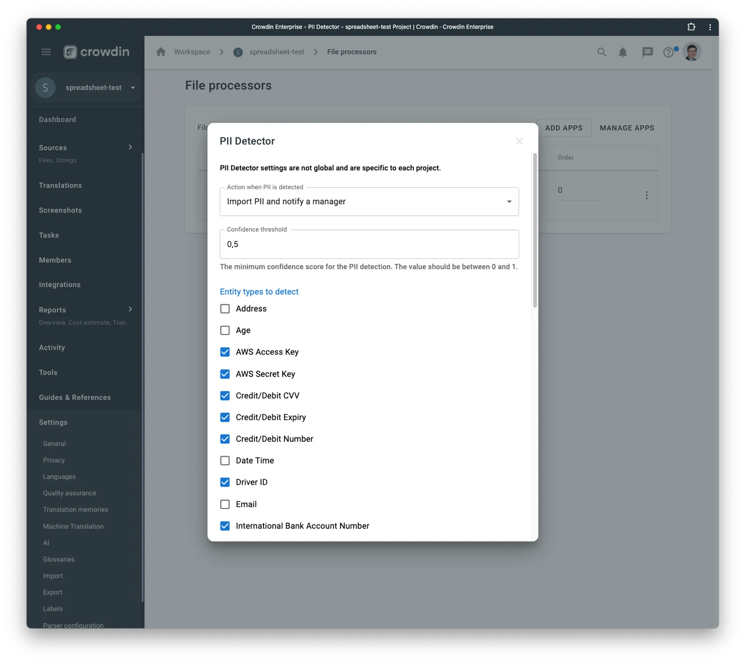Uncheck Credit/Debit CVV

pyautogui.click(x=225, y=396)
